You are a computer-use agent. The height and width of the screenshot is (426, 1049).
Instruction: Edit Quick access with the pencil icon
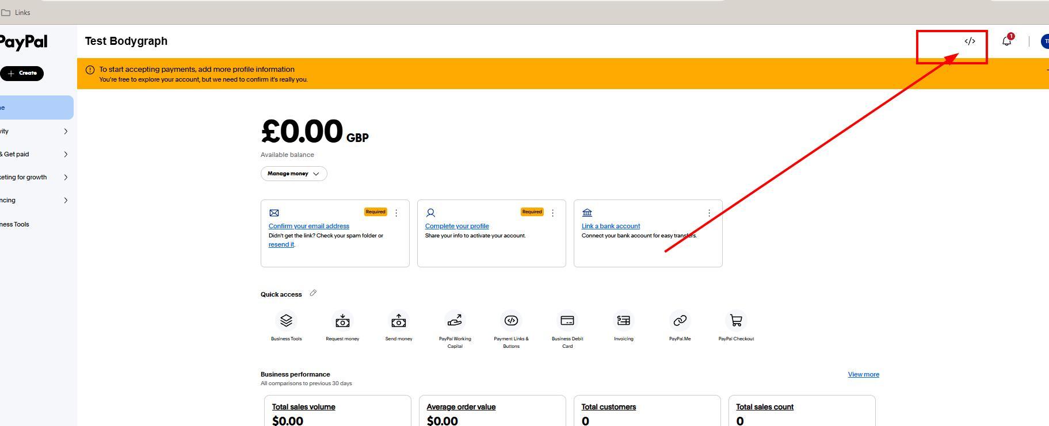[x=313, y=293]
